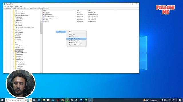
Task: Click the Registry Editor taskbar icon
Action: (90, 100)
